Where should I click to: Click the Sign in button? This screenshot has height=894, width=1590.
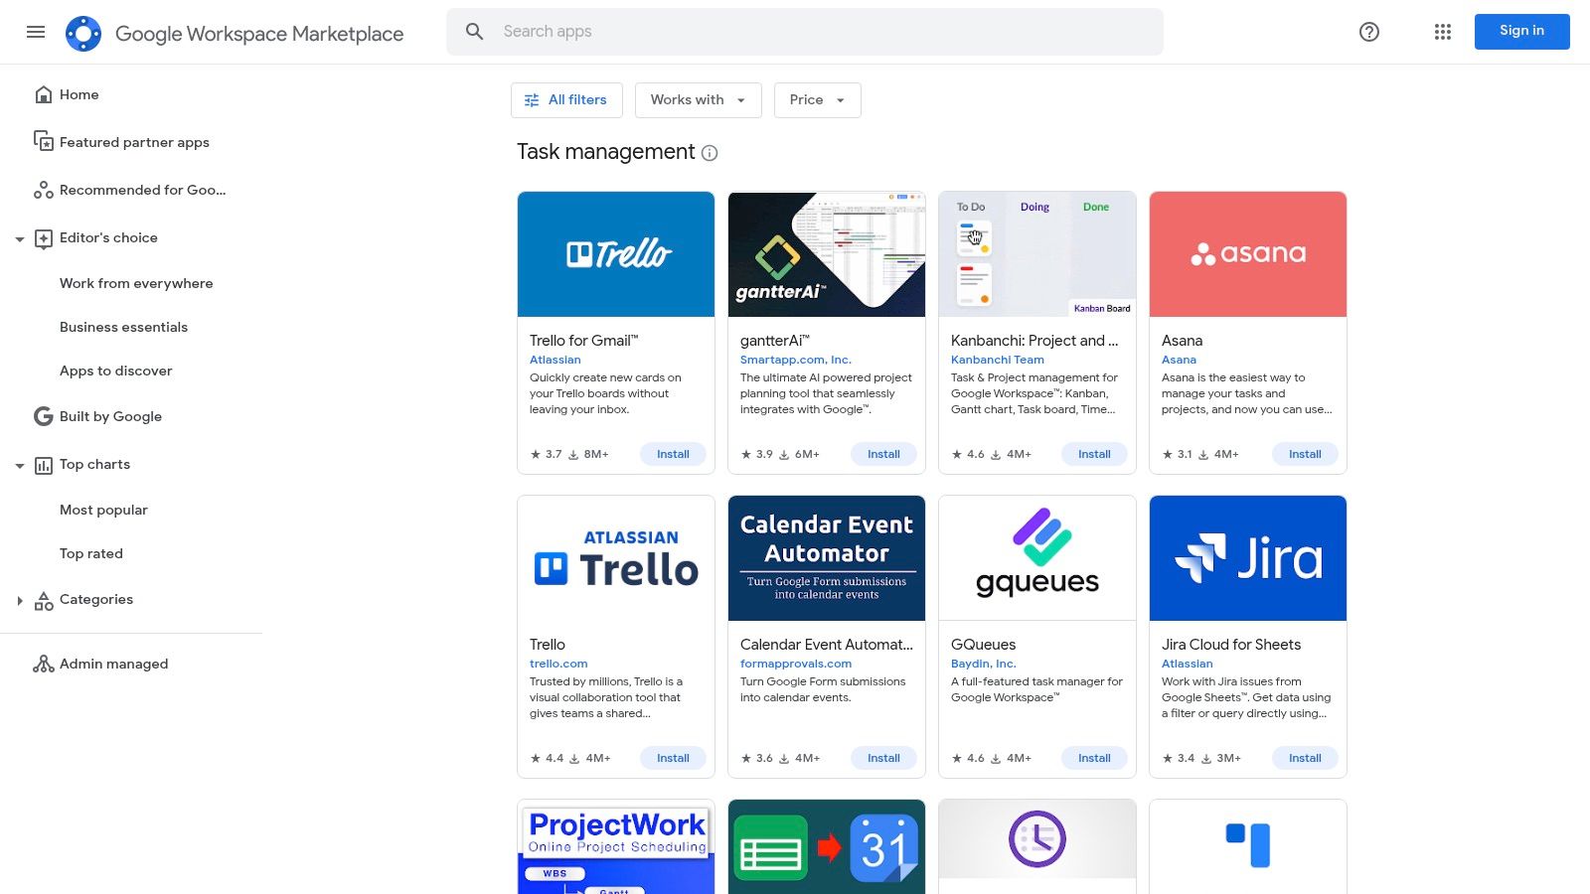click(x=1521, y=31)
